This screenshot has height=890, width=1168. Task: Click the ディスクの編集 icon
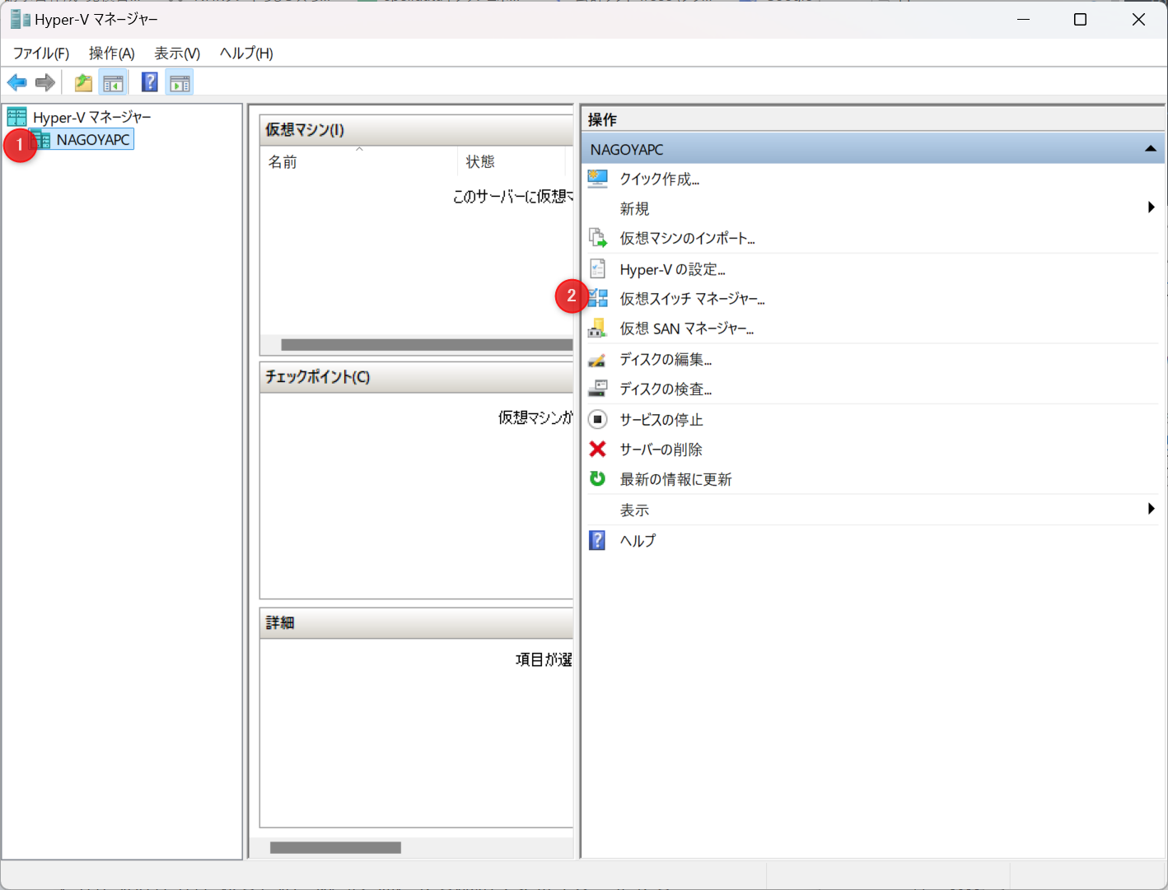click(x=598, y=359)
